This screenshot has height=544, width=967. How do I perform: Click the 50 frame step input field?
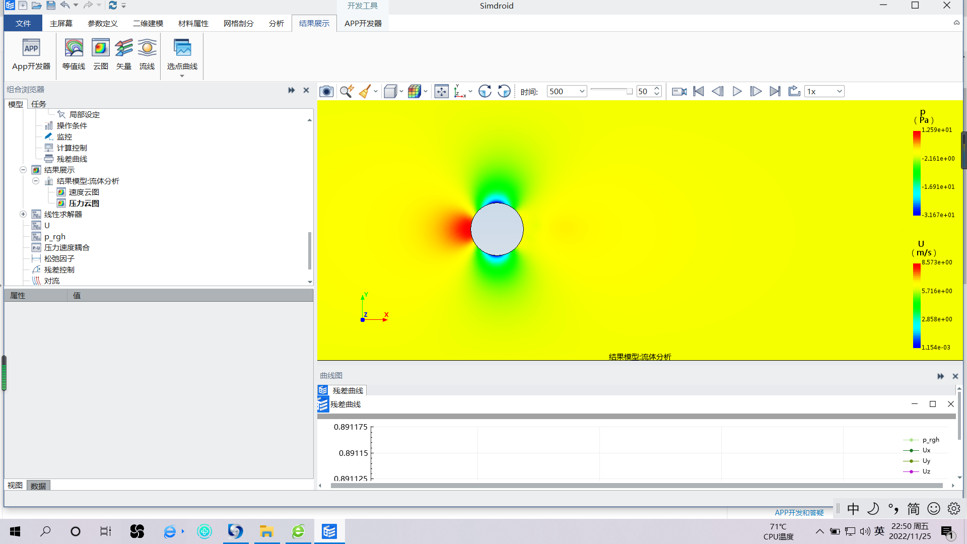point(645,91)
